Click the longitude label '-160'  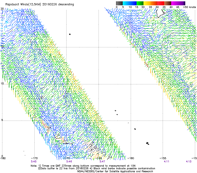pos(131,158)
